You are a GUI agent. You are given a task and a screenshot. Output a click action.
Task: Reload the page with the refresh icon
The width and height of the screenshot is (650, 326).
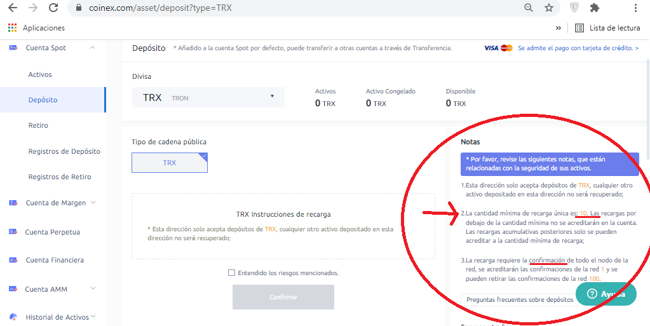click(x=53, y=8)
